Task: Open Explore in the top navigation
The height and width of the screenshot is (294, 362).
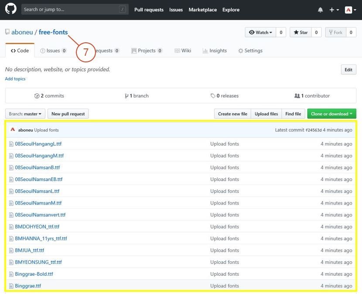Action: point(231,10)
